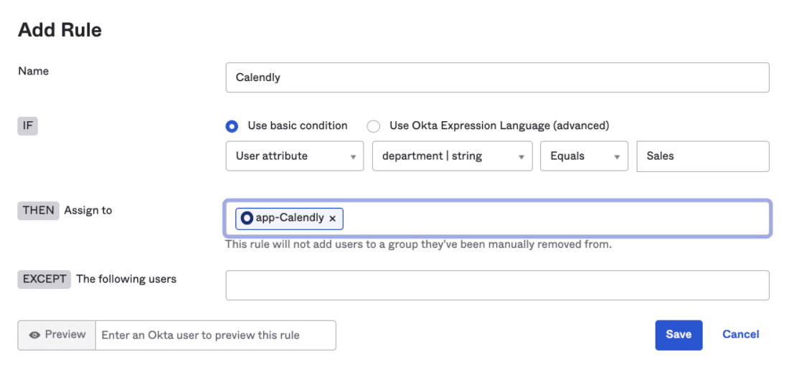Save the new rule
The width and height of the screenshot is (789, 372).
[x=679, y=335]
